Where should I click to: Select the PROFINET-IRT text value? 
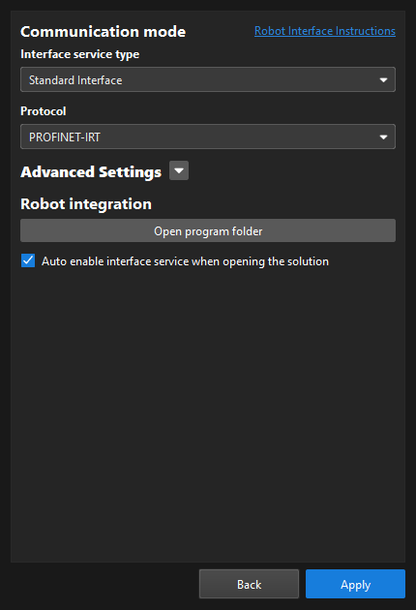[65, 137]
